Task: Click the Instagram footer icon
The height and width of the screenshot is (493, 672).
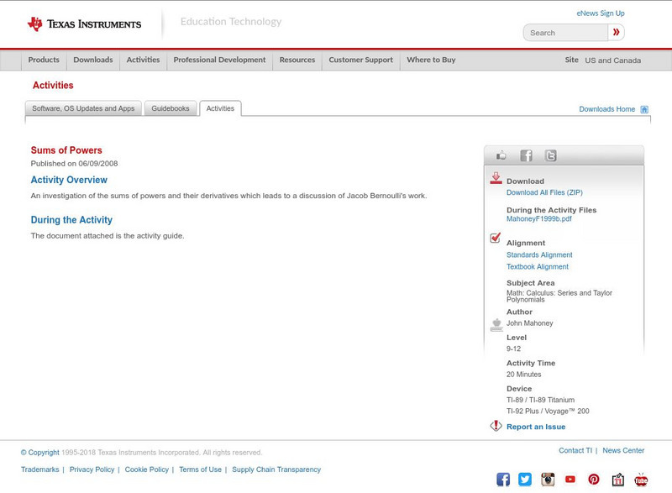Action: tap(547, 479)
